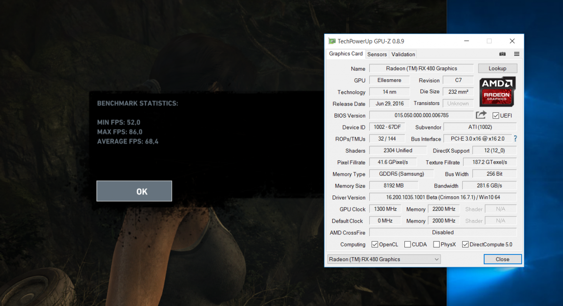Click the Bandwidth value 281.6 GB/s
This screenshot has width=563, height=306.
(x=490, y=186)
